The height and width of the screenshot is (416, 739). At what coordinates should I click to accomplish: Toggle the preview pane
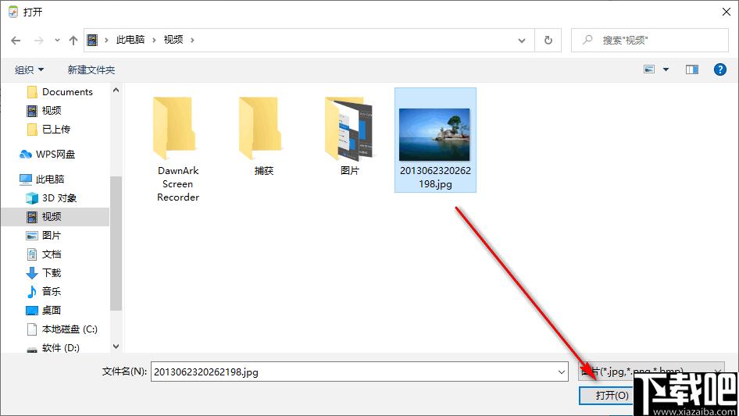point(692,69)
